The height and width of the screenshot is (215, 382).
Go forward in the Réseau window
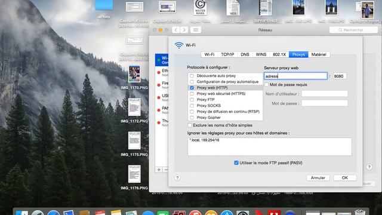click(184, 30)
